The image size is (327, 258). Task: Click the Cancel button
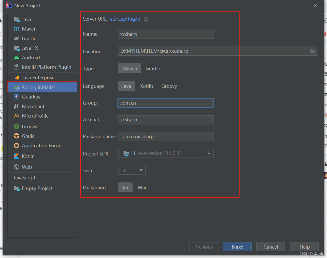pos(271,247)
